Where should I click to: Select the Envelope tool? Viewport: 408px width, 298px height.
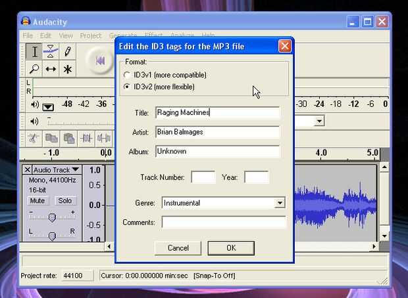51,51
